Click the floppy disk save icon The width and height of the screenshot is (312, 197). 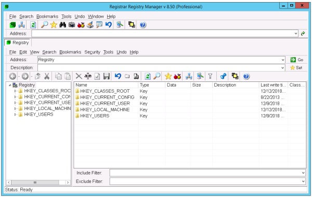pos(107,76)
